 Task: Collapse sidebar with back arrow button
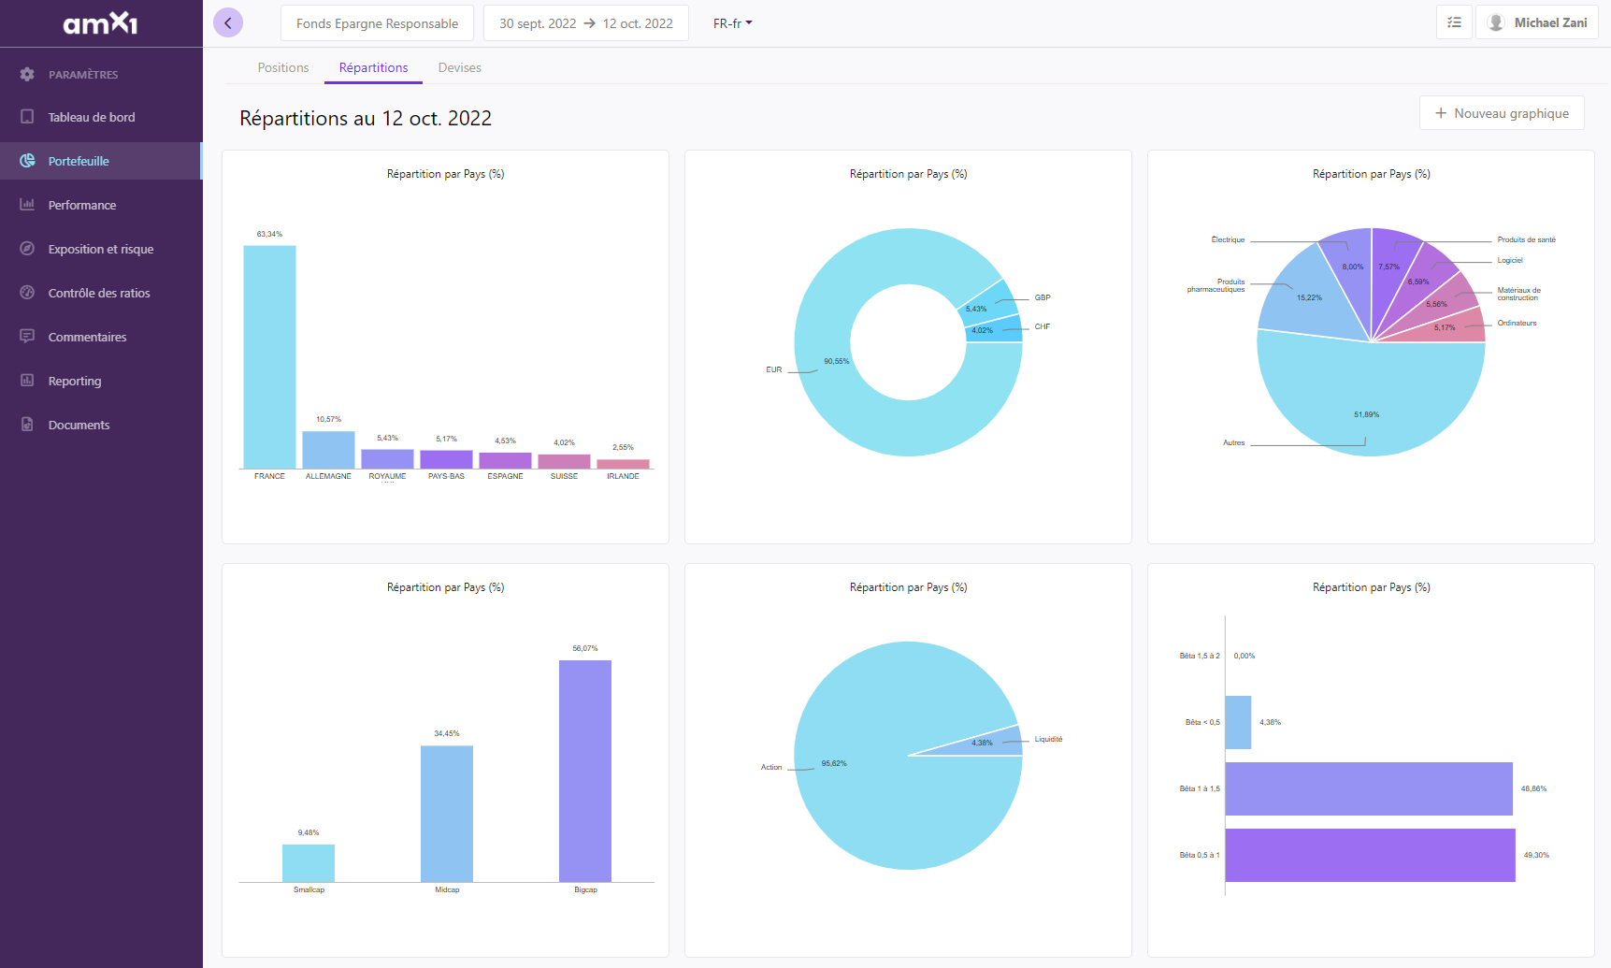click(228, 22)
